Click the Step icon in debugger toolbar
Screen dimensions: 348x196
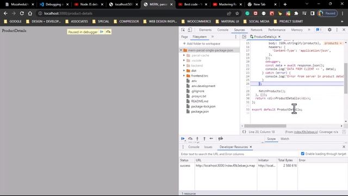click(212, 139)
